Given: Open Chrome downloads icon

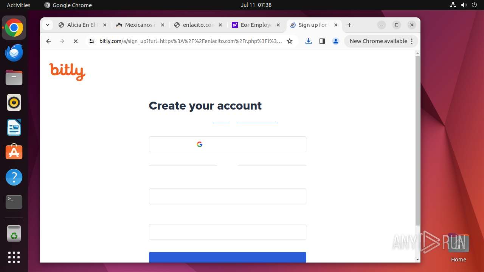Looking at the screenshot, I should point(309,41).
